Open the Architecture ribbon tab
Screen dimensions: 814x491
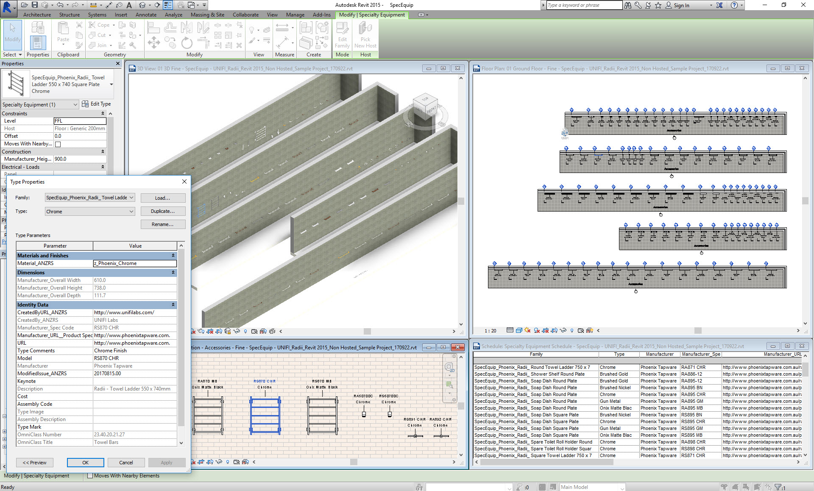[x=37, y=14]
